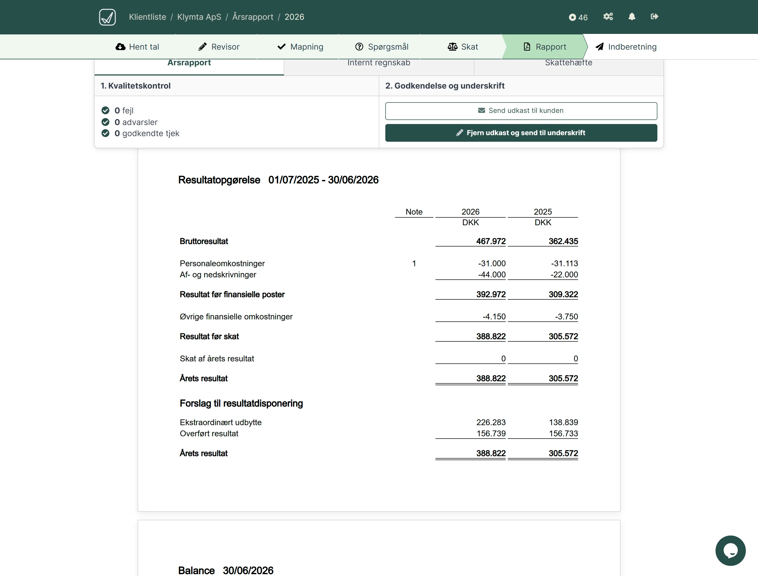
Task: Click Resultat før finansielle poster label
Action: tap(232, 294)
